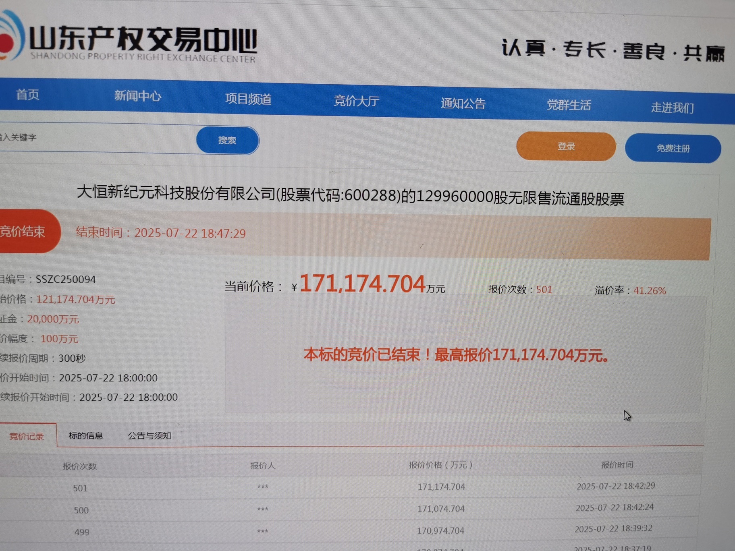Switch to the 标的信息 tab
This screenshot has width=735, height=551.
86,435
